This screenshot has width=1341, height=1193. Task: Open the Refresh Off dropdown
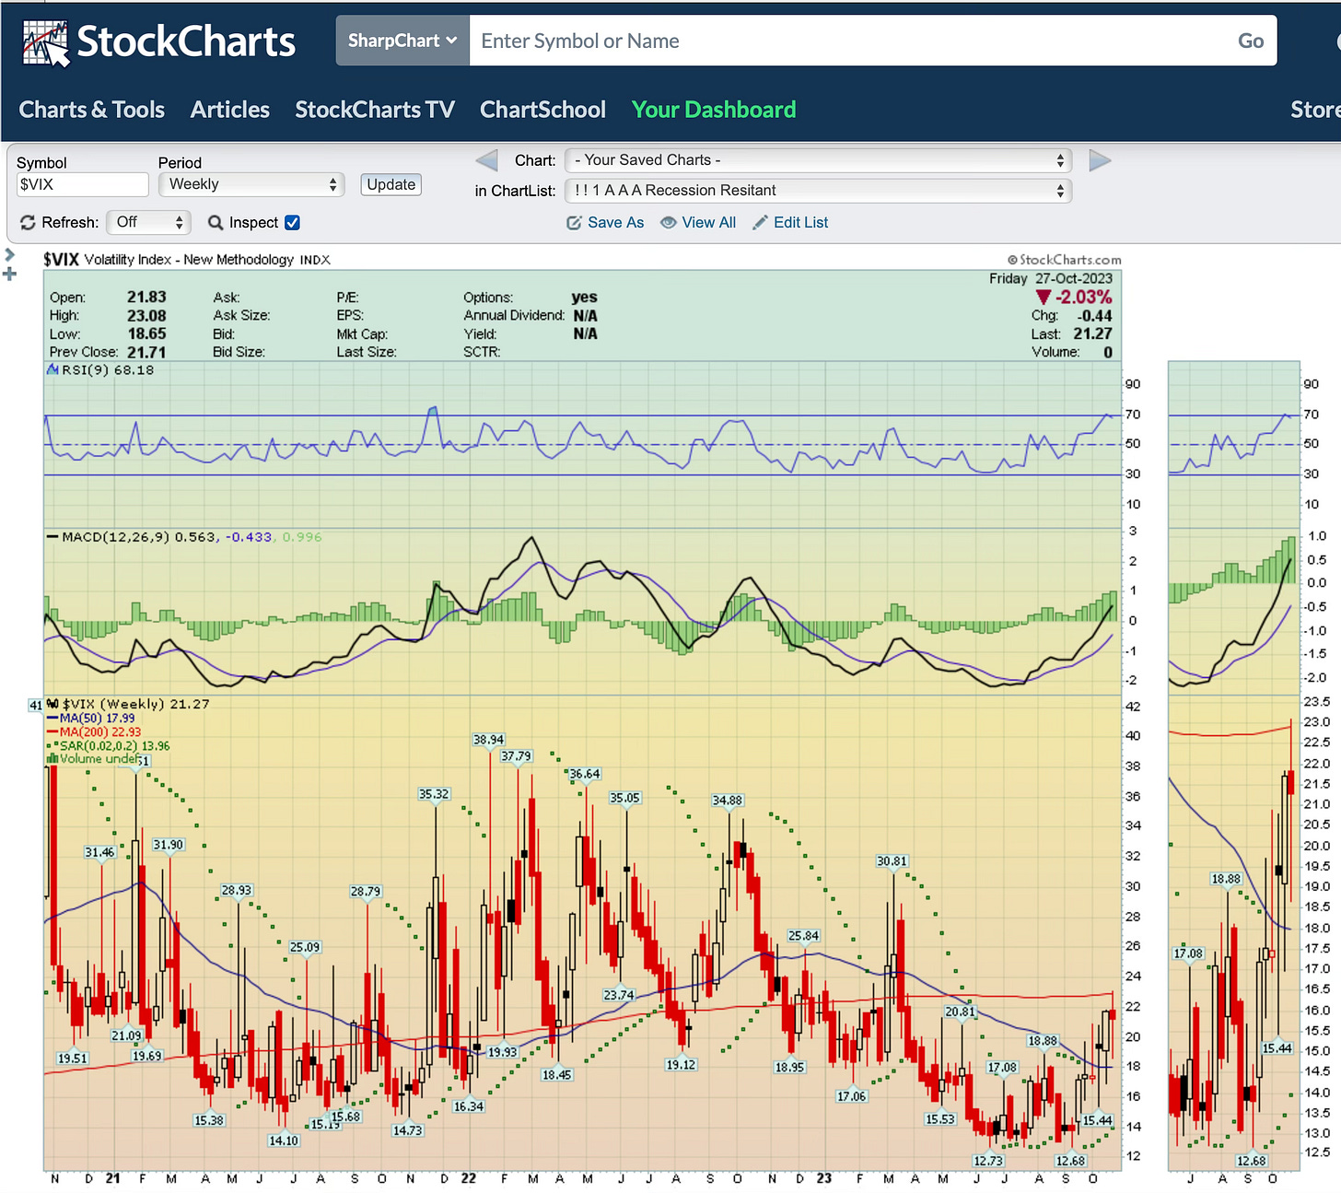(148, 222)
